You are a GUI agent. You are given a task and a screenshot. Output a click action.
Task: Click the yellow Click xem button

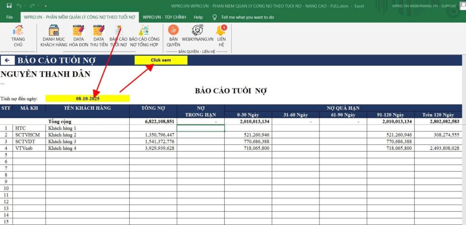pyautogui.click(x=161, y=60)
